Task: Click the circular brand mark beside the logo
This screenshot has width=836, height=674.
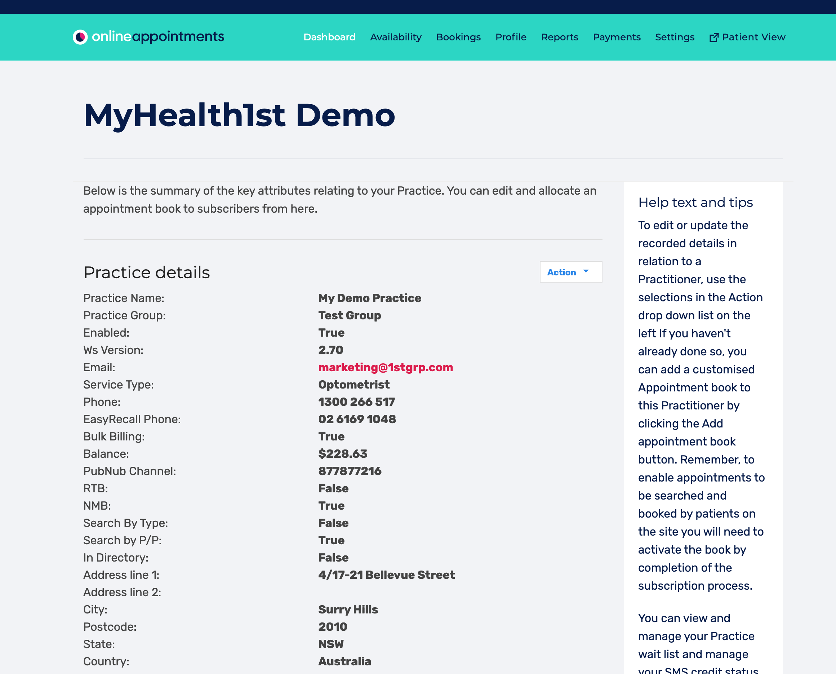Action: tap(80, 36)
